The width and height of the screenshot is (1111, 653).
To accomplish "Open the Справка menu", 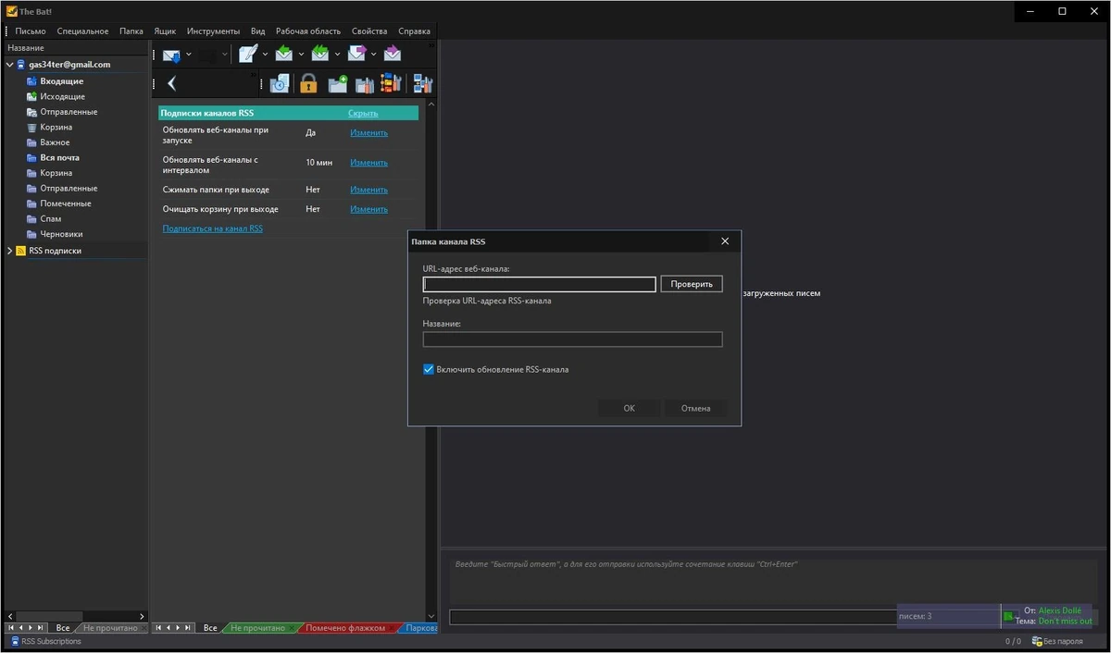I will click(x=414, y=31).
